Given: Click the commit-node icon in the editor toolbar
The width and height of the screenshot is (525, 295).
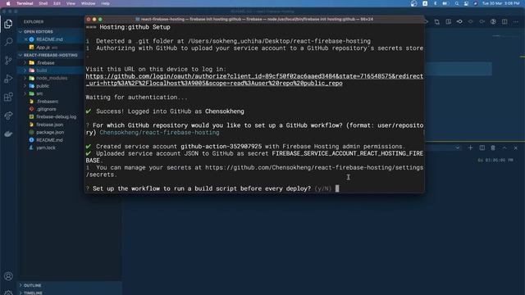Looking at the screenshot, I should point(459,22).
